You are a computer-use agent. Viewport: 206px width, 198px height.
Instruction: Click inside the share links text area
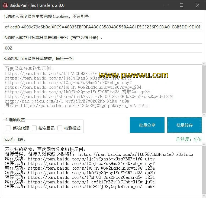pyautogui.click(x=102, y=89)
